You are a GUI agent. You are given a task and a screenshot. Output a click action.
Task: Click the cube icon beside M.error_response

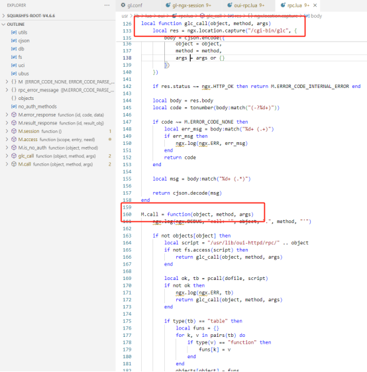coord(14,115)
